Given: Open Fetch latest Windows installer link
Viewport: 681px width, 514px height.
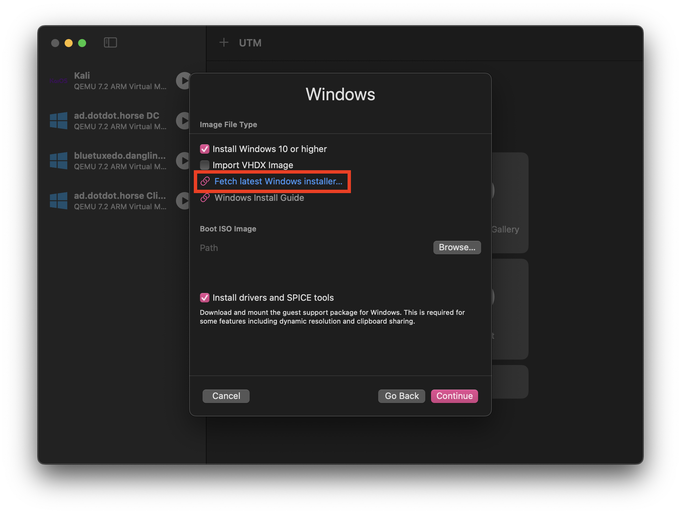Looking at the screenshot, I should pos(278,181).
